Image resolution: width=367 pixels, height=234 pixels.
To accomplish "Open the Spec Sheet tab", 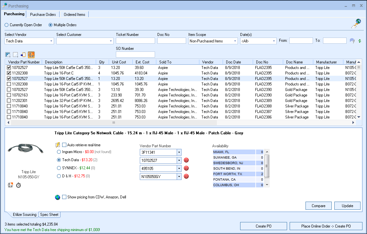I will coord(50,215).
